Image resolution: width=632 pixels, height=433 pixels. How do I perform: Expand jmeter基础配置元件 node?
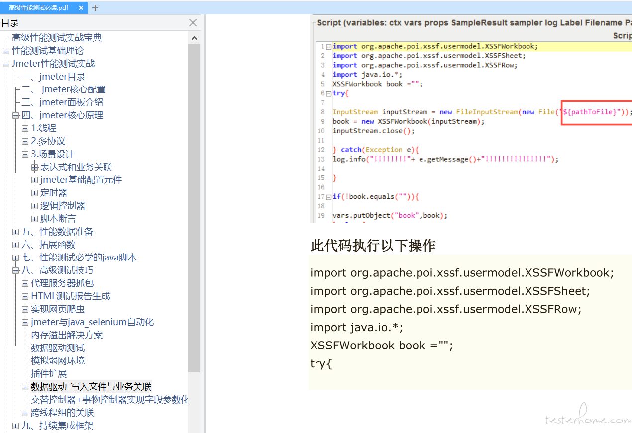[34, 180]
